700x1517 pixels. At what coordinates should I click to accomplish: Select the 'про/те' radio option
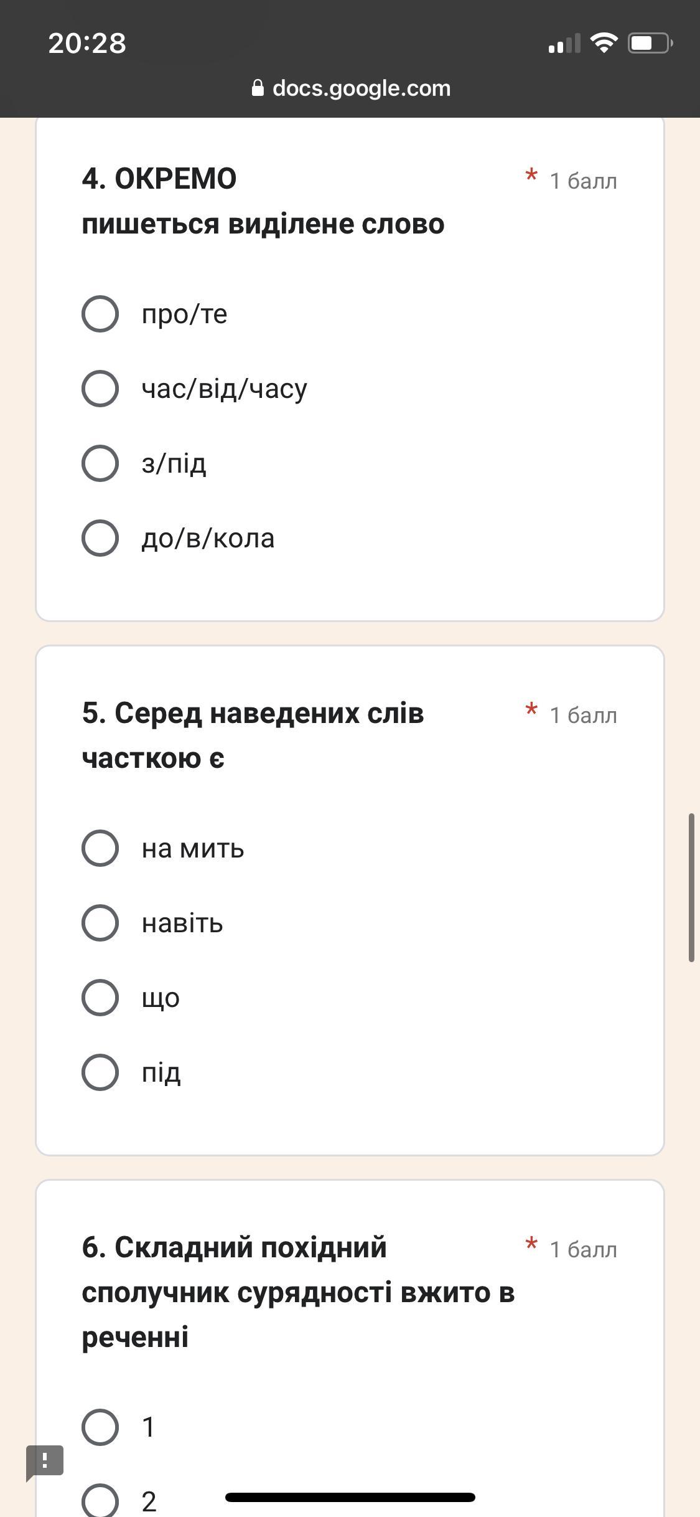coord(100,314)
